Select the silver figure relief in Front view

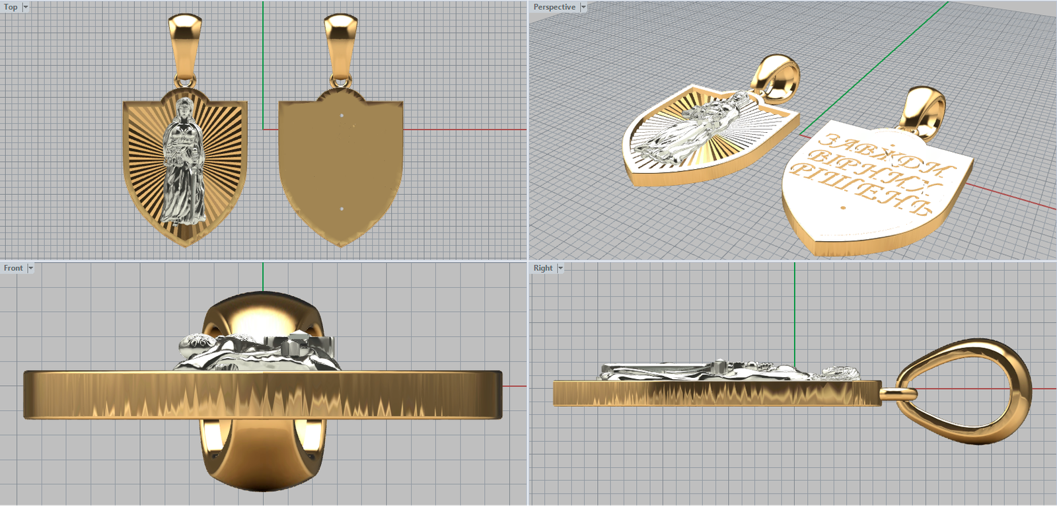[x=258, y=350]
